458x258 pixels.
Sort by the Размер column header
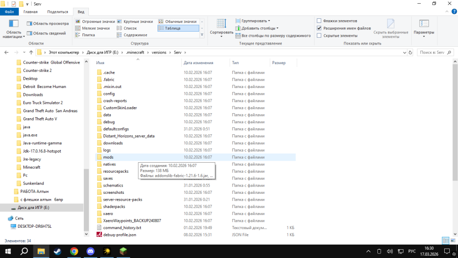[284, 63]
